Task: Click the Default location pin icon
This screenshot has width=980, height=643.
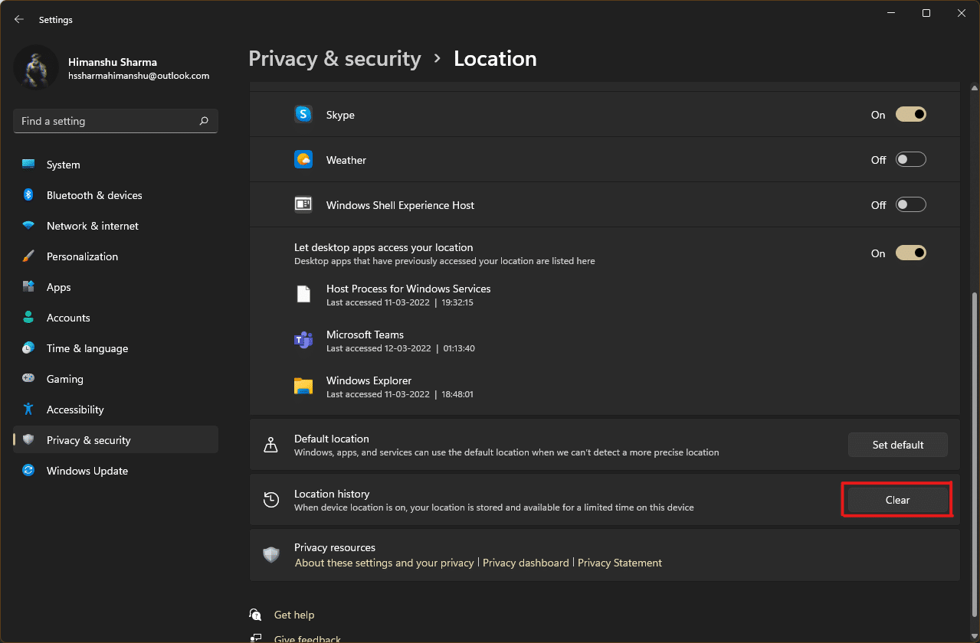Action: (x=270, y=445)
